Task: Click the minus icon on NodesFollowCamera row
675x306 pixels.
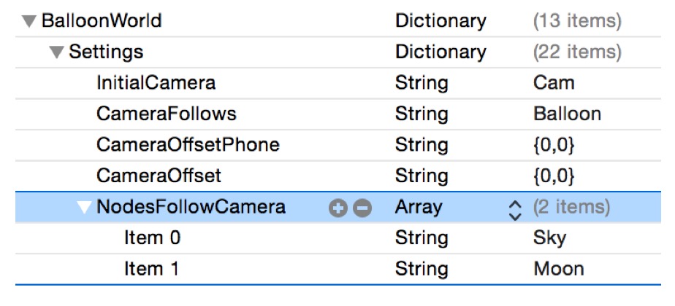Action: pos(361,208)
